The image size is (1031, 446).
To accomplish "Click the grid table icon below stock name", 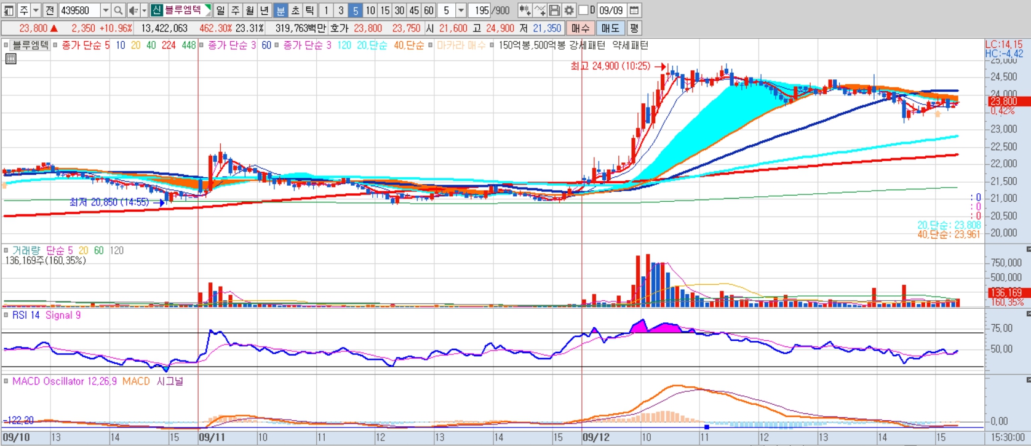I will [10, 58].
